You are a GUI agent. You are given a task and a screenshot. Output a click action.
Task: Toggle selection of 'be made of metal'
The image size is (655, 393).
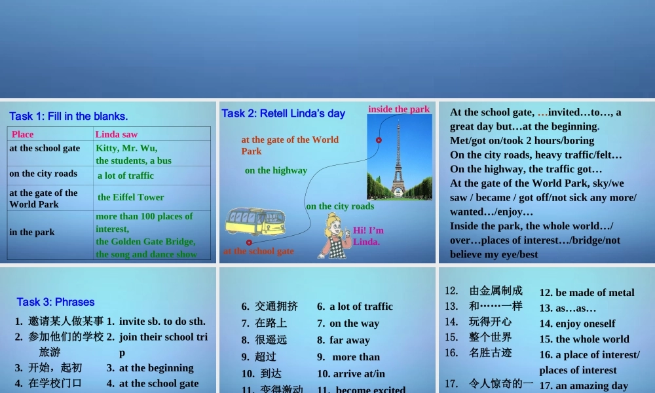(x=586, y=293)
